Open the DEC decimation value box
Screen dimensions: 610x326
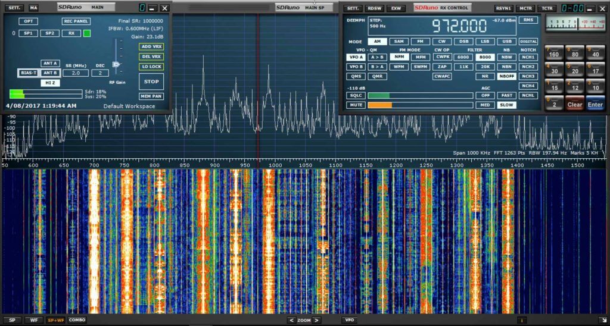click(99, 73)
